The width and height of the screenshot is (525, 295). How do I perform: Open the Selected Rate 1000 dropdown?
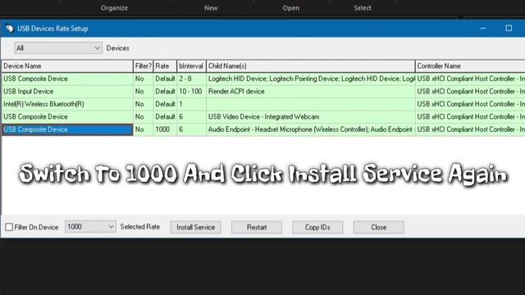[x=90, y=227]
